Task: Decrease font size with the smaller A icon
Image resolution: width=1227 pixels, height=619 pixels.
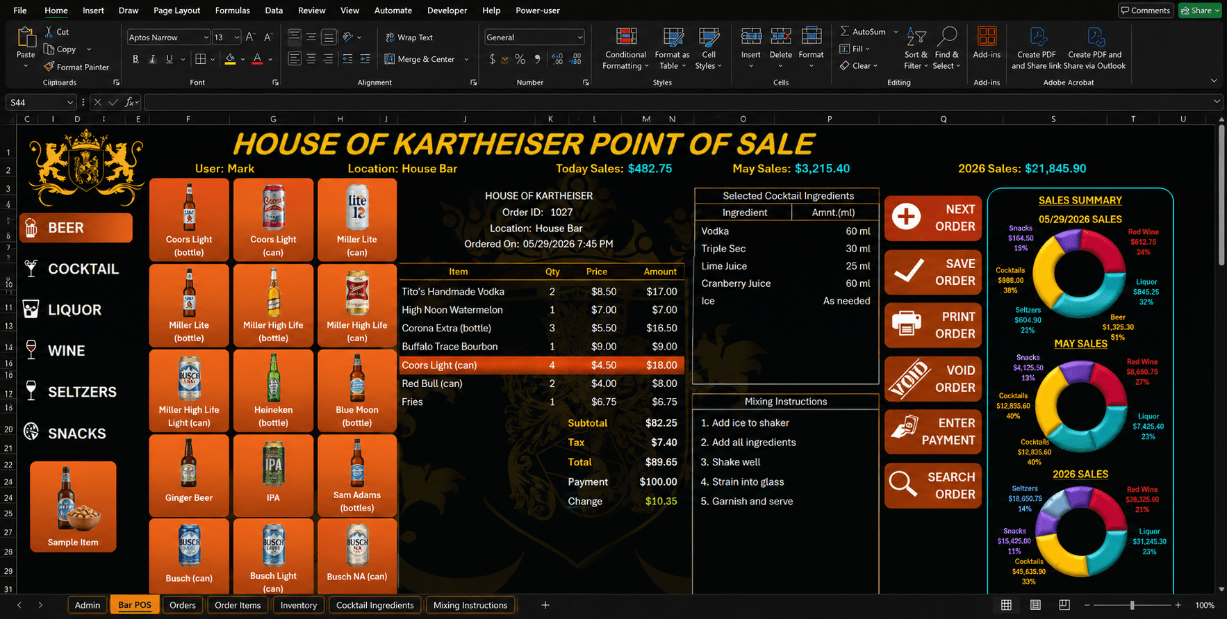Action: tap(267, 38)
